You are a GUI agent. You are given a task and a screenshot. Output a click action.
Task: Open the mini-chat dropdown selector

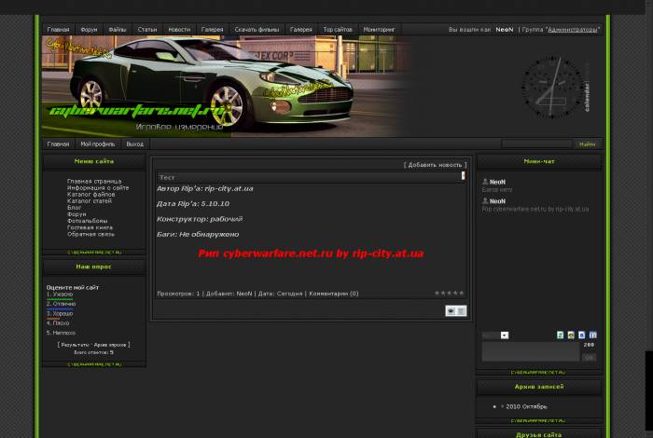point(505,335)
